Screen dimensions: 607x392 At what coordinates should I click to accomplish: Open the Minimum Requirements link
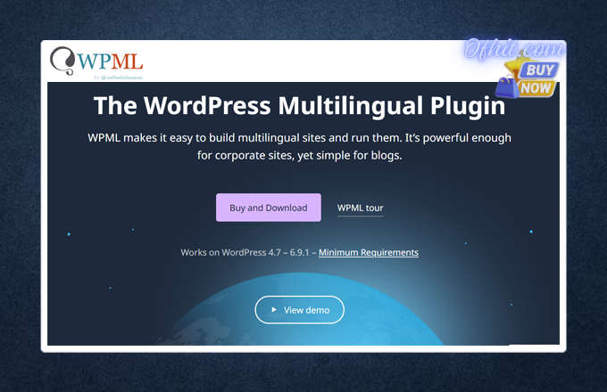(368, 253)
